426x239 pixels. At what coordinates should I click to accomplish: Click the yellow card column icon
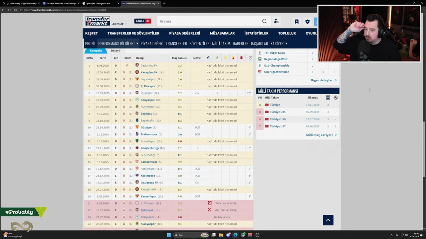(225, 58)
